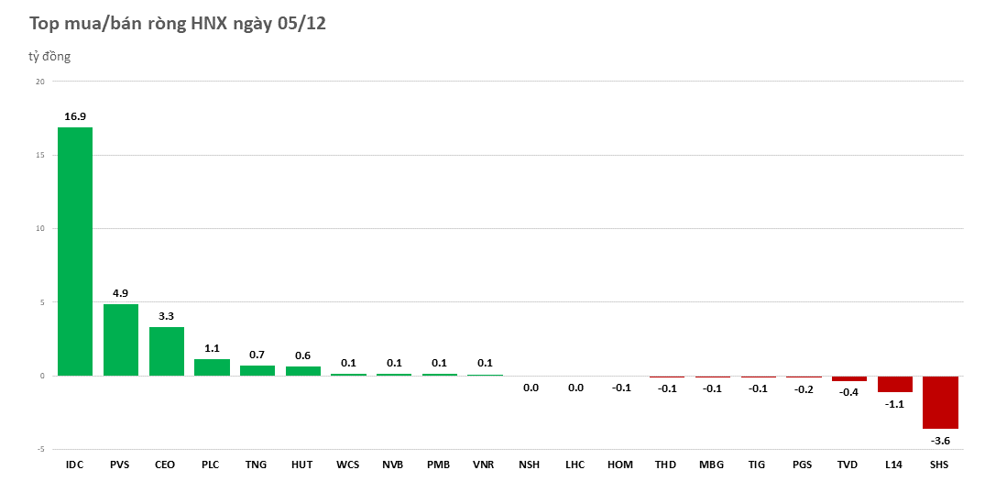The image size is (985, 492).
Task: Select the SHS category label
Action: pyautogui.click(x=939, y=465)
